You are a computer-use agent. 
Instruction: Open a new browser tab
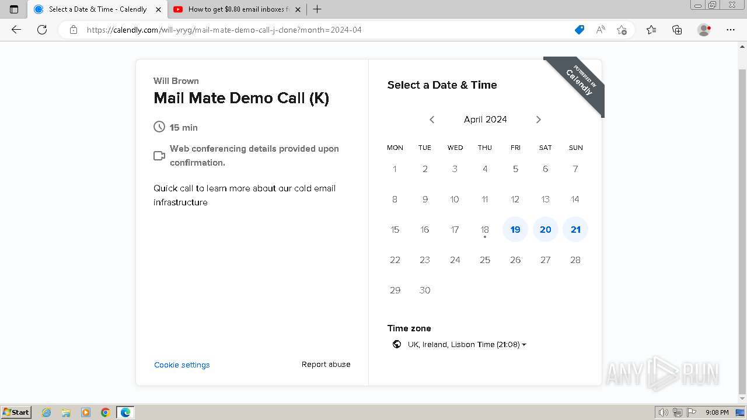coord(317,9)
